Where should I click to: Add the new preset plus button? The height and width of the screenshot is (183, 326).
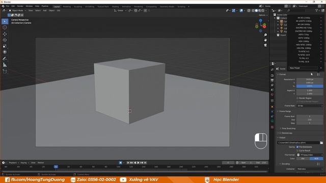pyautogui.click(x=321, y=68)
